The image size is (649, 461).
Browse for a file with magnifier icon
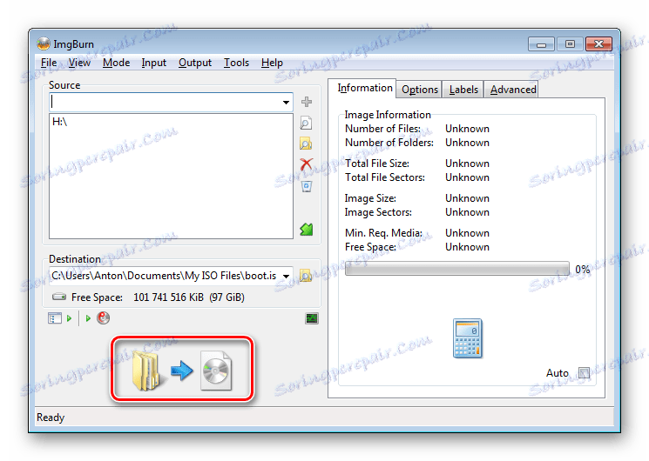306,123
